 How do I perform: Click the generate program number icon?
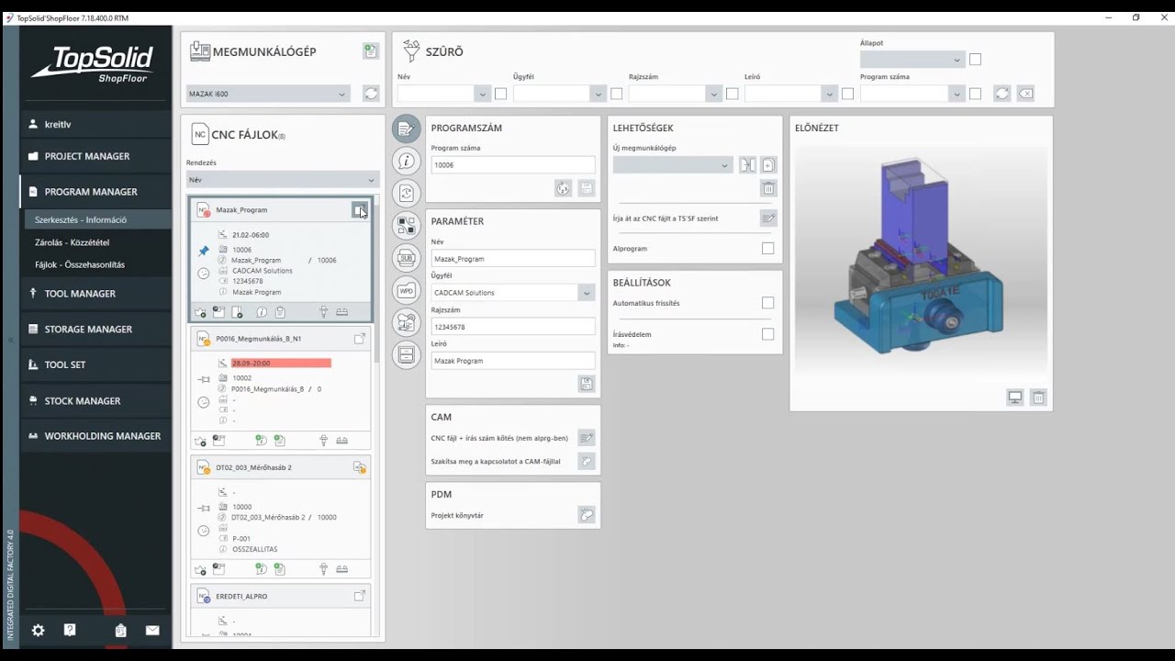[x=563, y=188]
